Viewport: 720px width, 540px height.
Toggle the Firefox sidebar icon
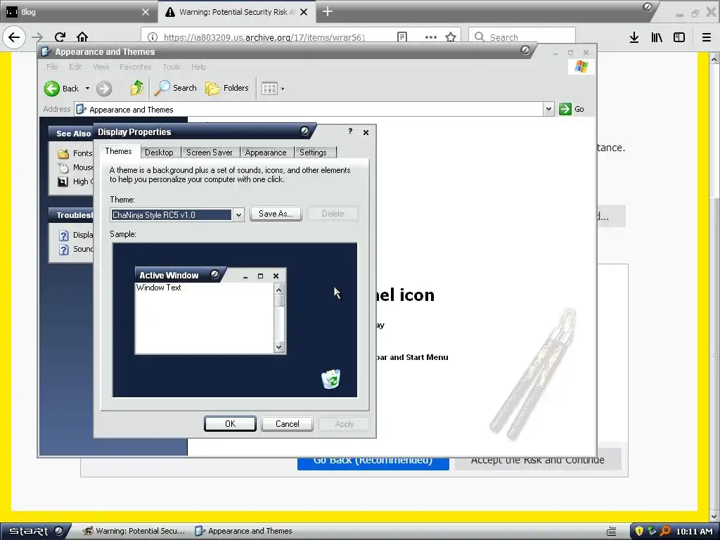pos(679,37)
